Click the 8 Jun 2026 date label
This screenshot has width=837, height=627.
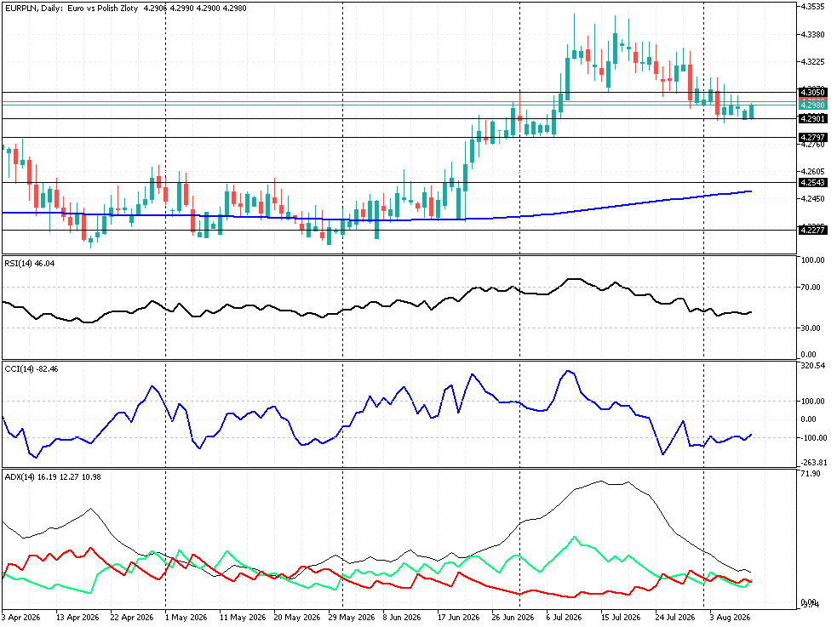coord(403,618)
